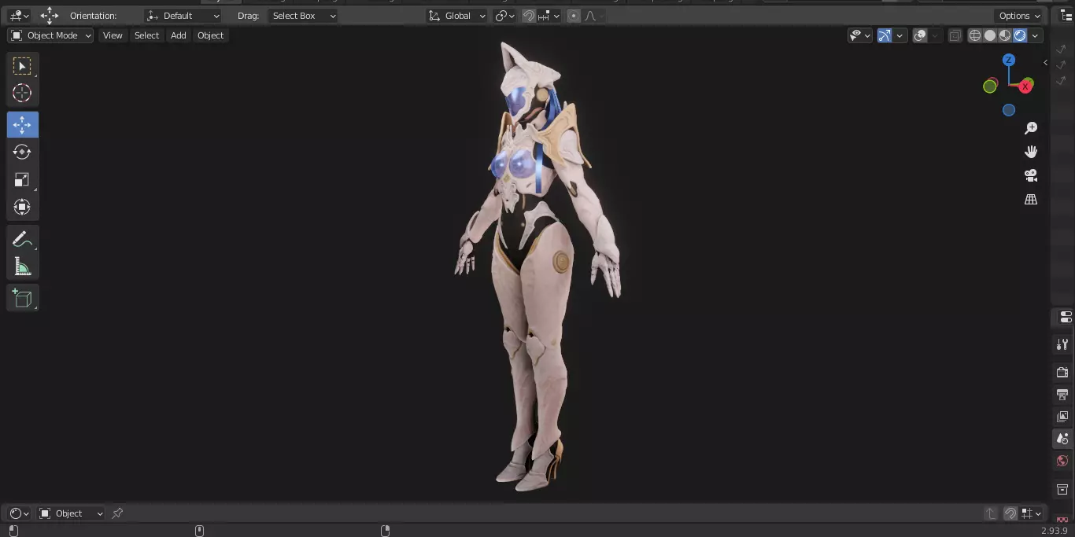Image resolution: width=1075 pixels, height=537 pixels.
Task: Select the Annotate tool
Action: (x=22, y=240)
